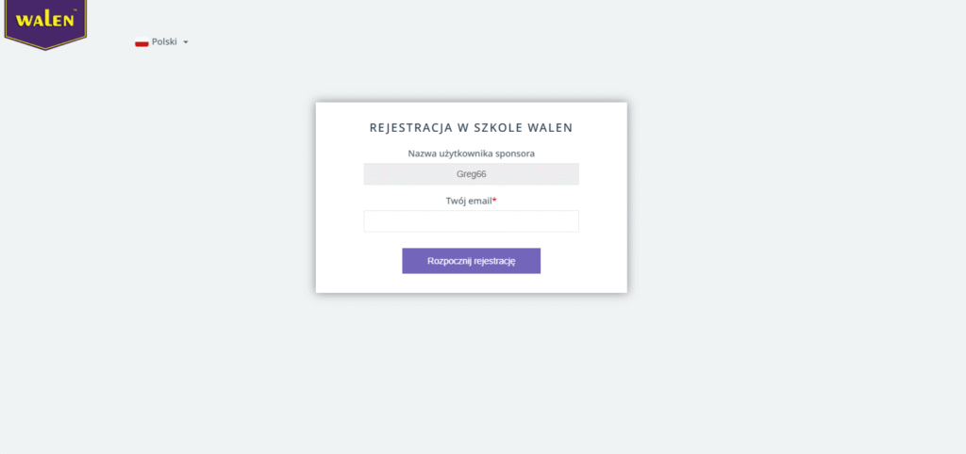Click the word Twój above the email field
966x454 pixels.
(x=457, y=201)
